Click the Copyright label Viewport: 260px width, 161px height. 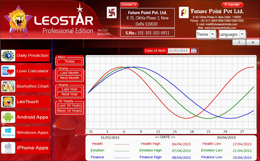point(232,5)
